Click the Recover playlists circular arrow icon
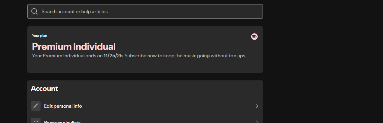Image resolution: width=383 pixels, height=123 pixels. 36,121
